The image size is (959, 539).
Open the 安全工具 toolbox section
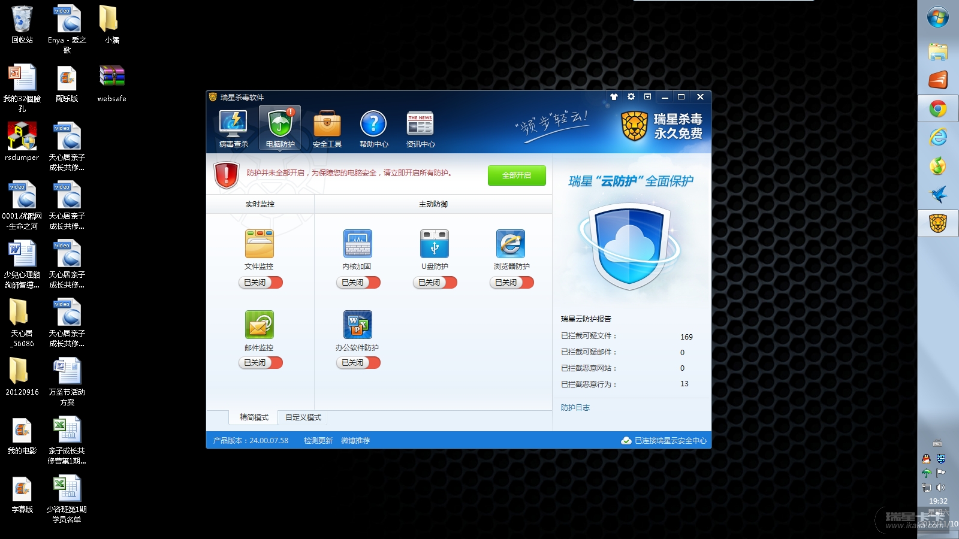pos(327,129)
